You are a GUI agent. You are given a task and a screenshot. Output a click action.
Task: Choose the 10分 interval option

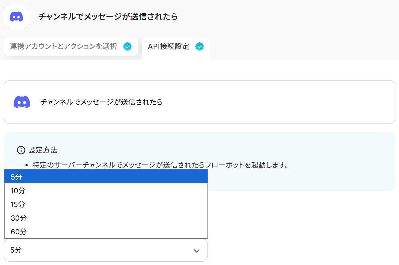pos(106,191)
